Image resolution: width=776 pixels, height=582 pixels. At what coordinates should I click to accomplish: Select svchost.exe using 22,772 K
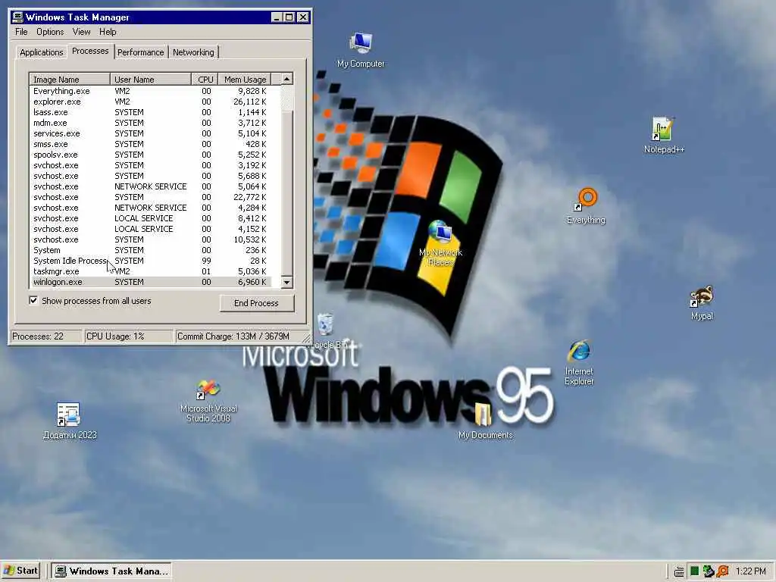point(151,197)
